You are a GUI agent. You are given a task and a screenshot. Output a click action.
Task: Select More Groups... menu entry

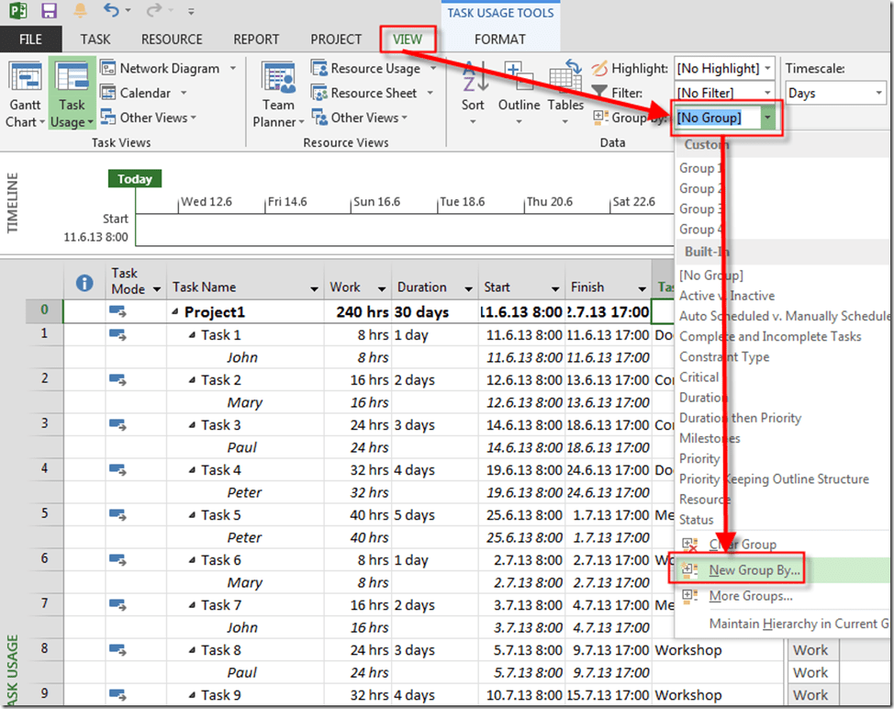coord(750,596)
